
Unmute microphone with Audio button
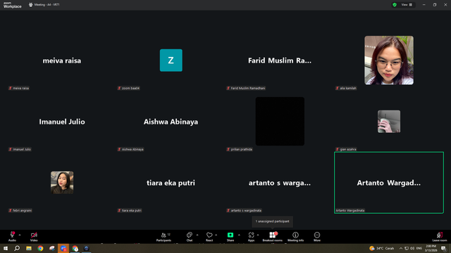[12, 237]
